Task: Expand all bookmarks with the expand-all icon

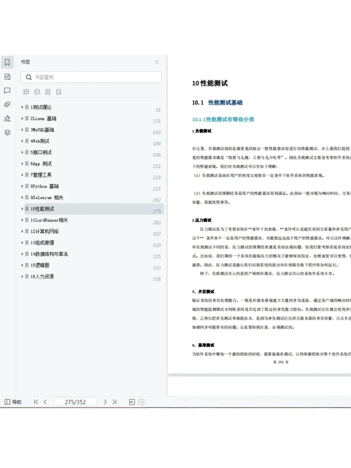Action: click(26, 92)
